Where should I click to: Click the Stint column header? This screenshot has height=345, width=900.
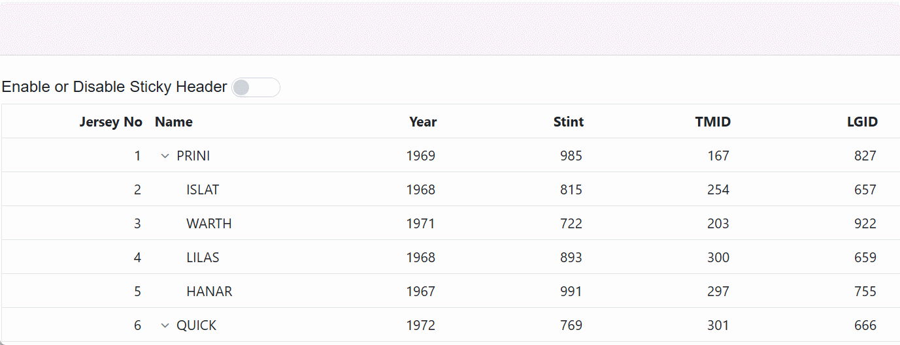[x=569, y=122]
